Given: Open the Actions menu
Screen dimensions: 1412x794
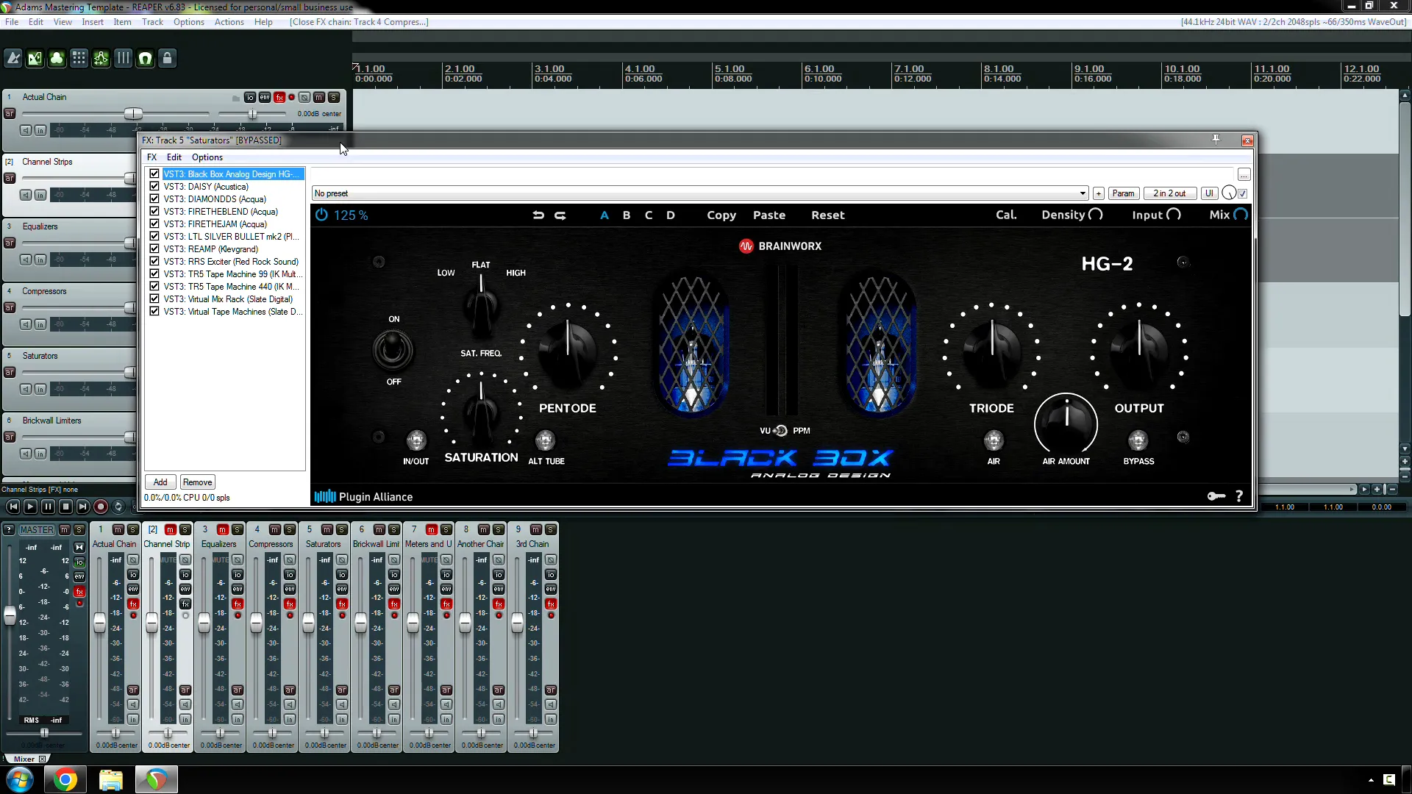Looking at the screenshot, I should pyautogui.click(x=229, y=22).
